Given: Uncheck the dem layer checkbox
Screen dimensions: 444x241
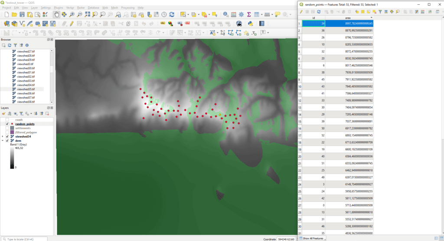Looking at the screenshot, I should click(7, 141).
